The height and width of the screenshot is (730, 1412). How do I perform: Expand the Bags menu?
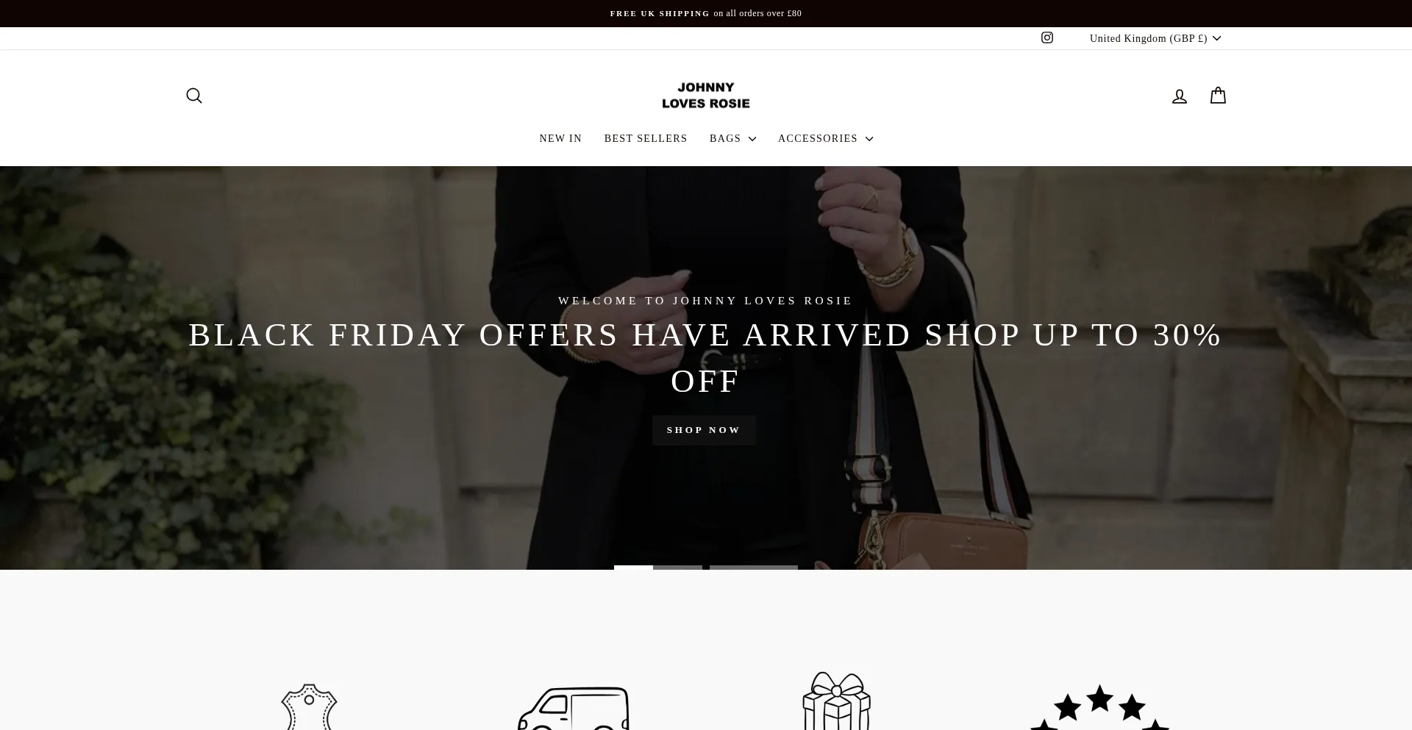pyautogui.click(x=732, y=138)
